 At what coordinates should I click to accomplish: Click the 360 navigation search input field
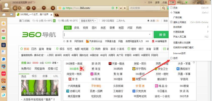tap(108, 35)
